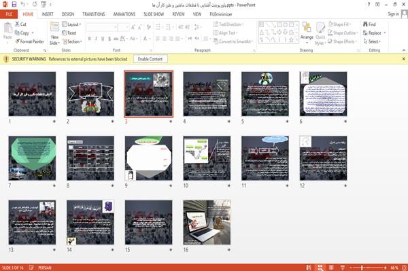Expand the Select dropdown in Editing group
This screenshot has height=271, width=408.
[372, 41]
